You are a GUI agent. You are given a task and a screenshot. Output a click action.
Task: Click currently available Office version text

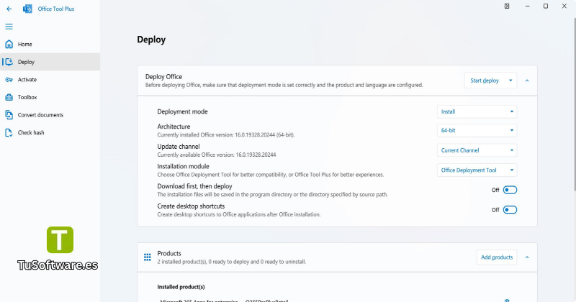tap(217, 155)
